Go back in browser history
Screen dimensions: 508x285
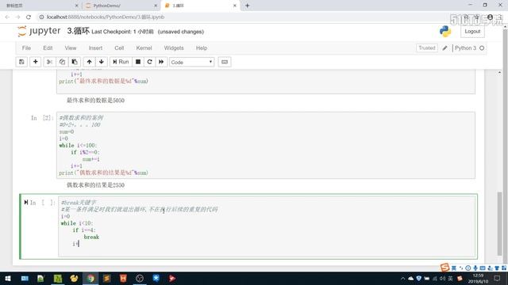point(7,17)
